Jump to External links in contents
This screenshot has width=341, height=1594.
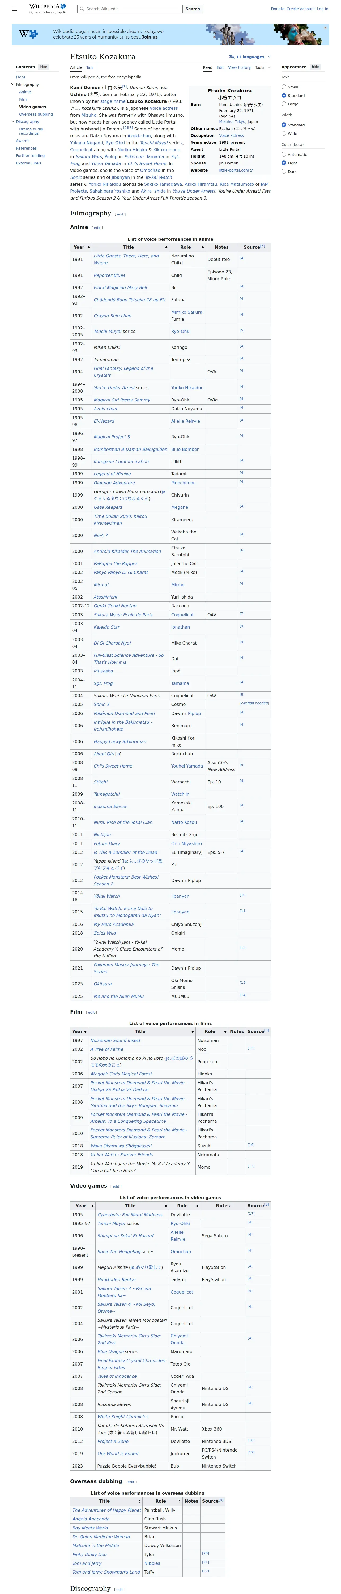tap(28, 163)
